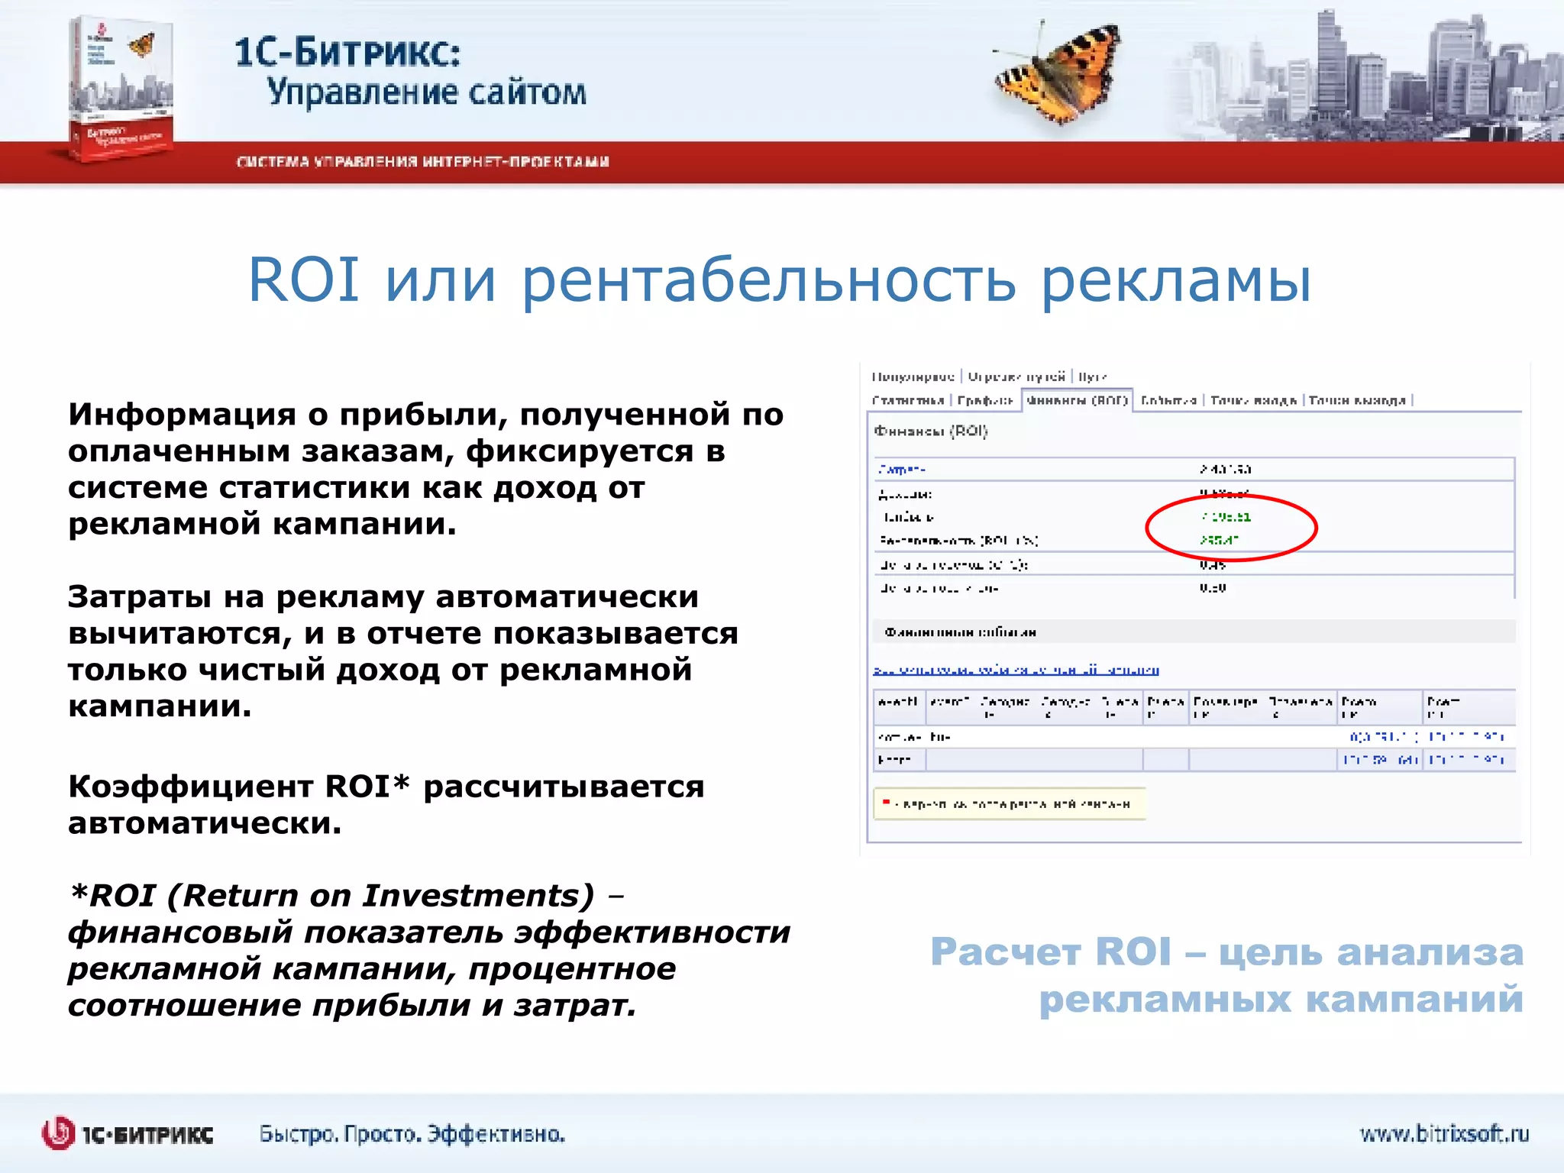Click the 'Популярное' menu link
Image resolution: width=1564 pixels, height=1173 pixels.
(x=913, y=376)
